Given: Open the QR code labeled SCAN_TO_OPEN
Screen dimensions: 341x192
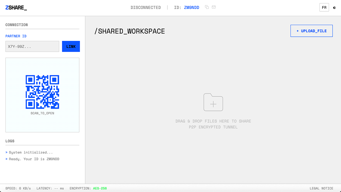Looking at the screenshot, I should click(x=42, y=92).
